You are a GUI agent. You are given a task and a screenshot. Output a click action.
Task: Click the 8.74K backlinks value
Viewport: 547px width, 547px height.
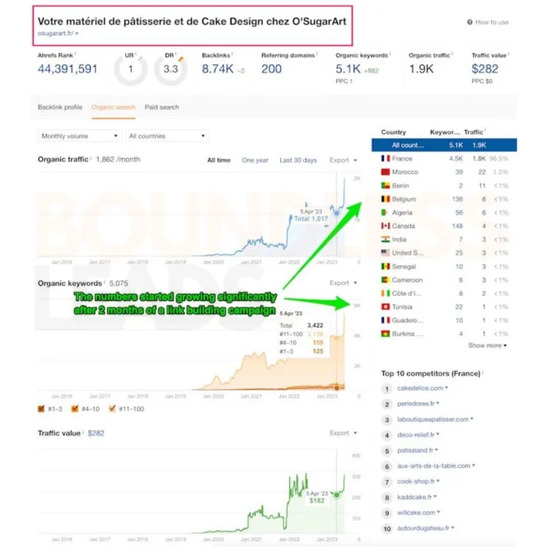[217, 68]
